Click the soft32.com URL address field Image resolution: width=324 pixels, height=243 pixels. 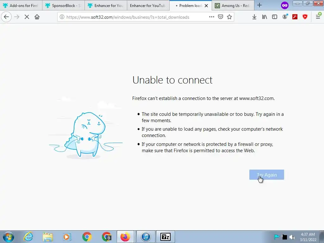point(128,17)
